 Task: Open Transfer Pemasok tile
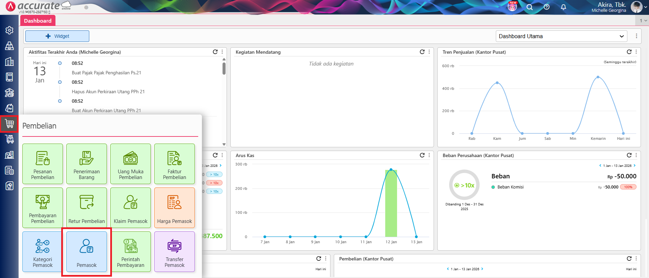coord(175,252)
